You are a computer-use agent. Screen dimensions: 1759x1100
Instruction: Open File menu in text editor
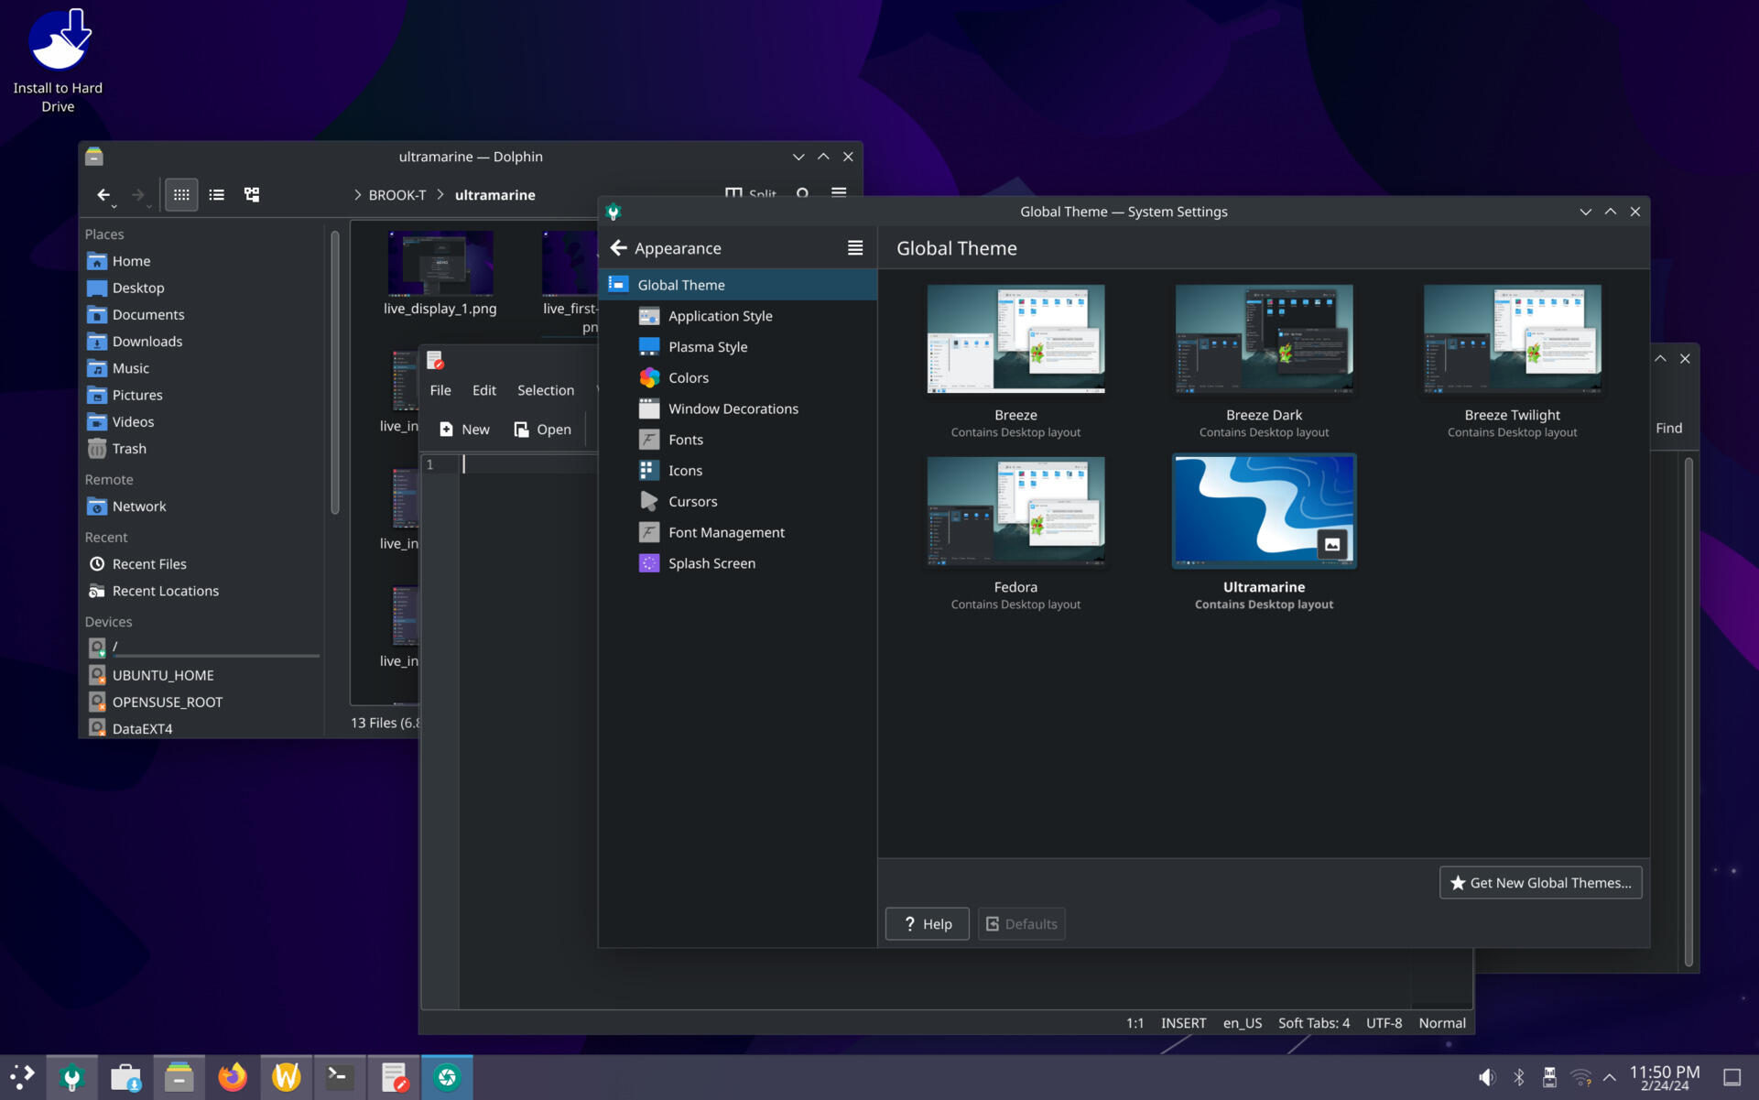pos(440,390)
